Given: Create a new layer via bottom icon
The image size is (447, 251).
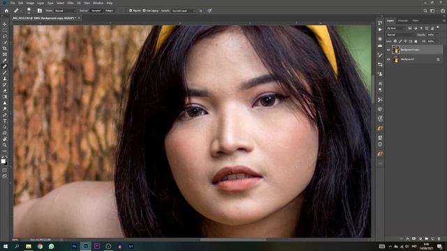Looking at the screenshot, I should point(433,238).
